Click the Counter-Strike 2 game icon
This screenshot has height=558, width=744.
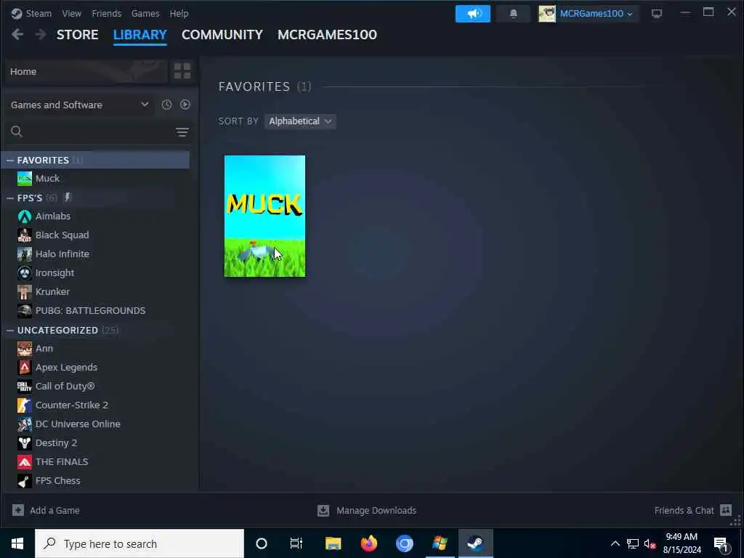tap(25, 405)
